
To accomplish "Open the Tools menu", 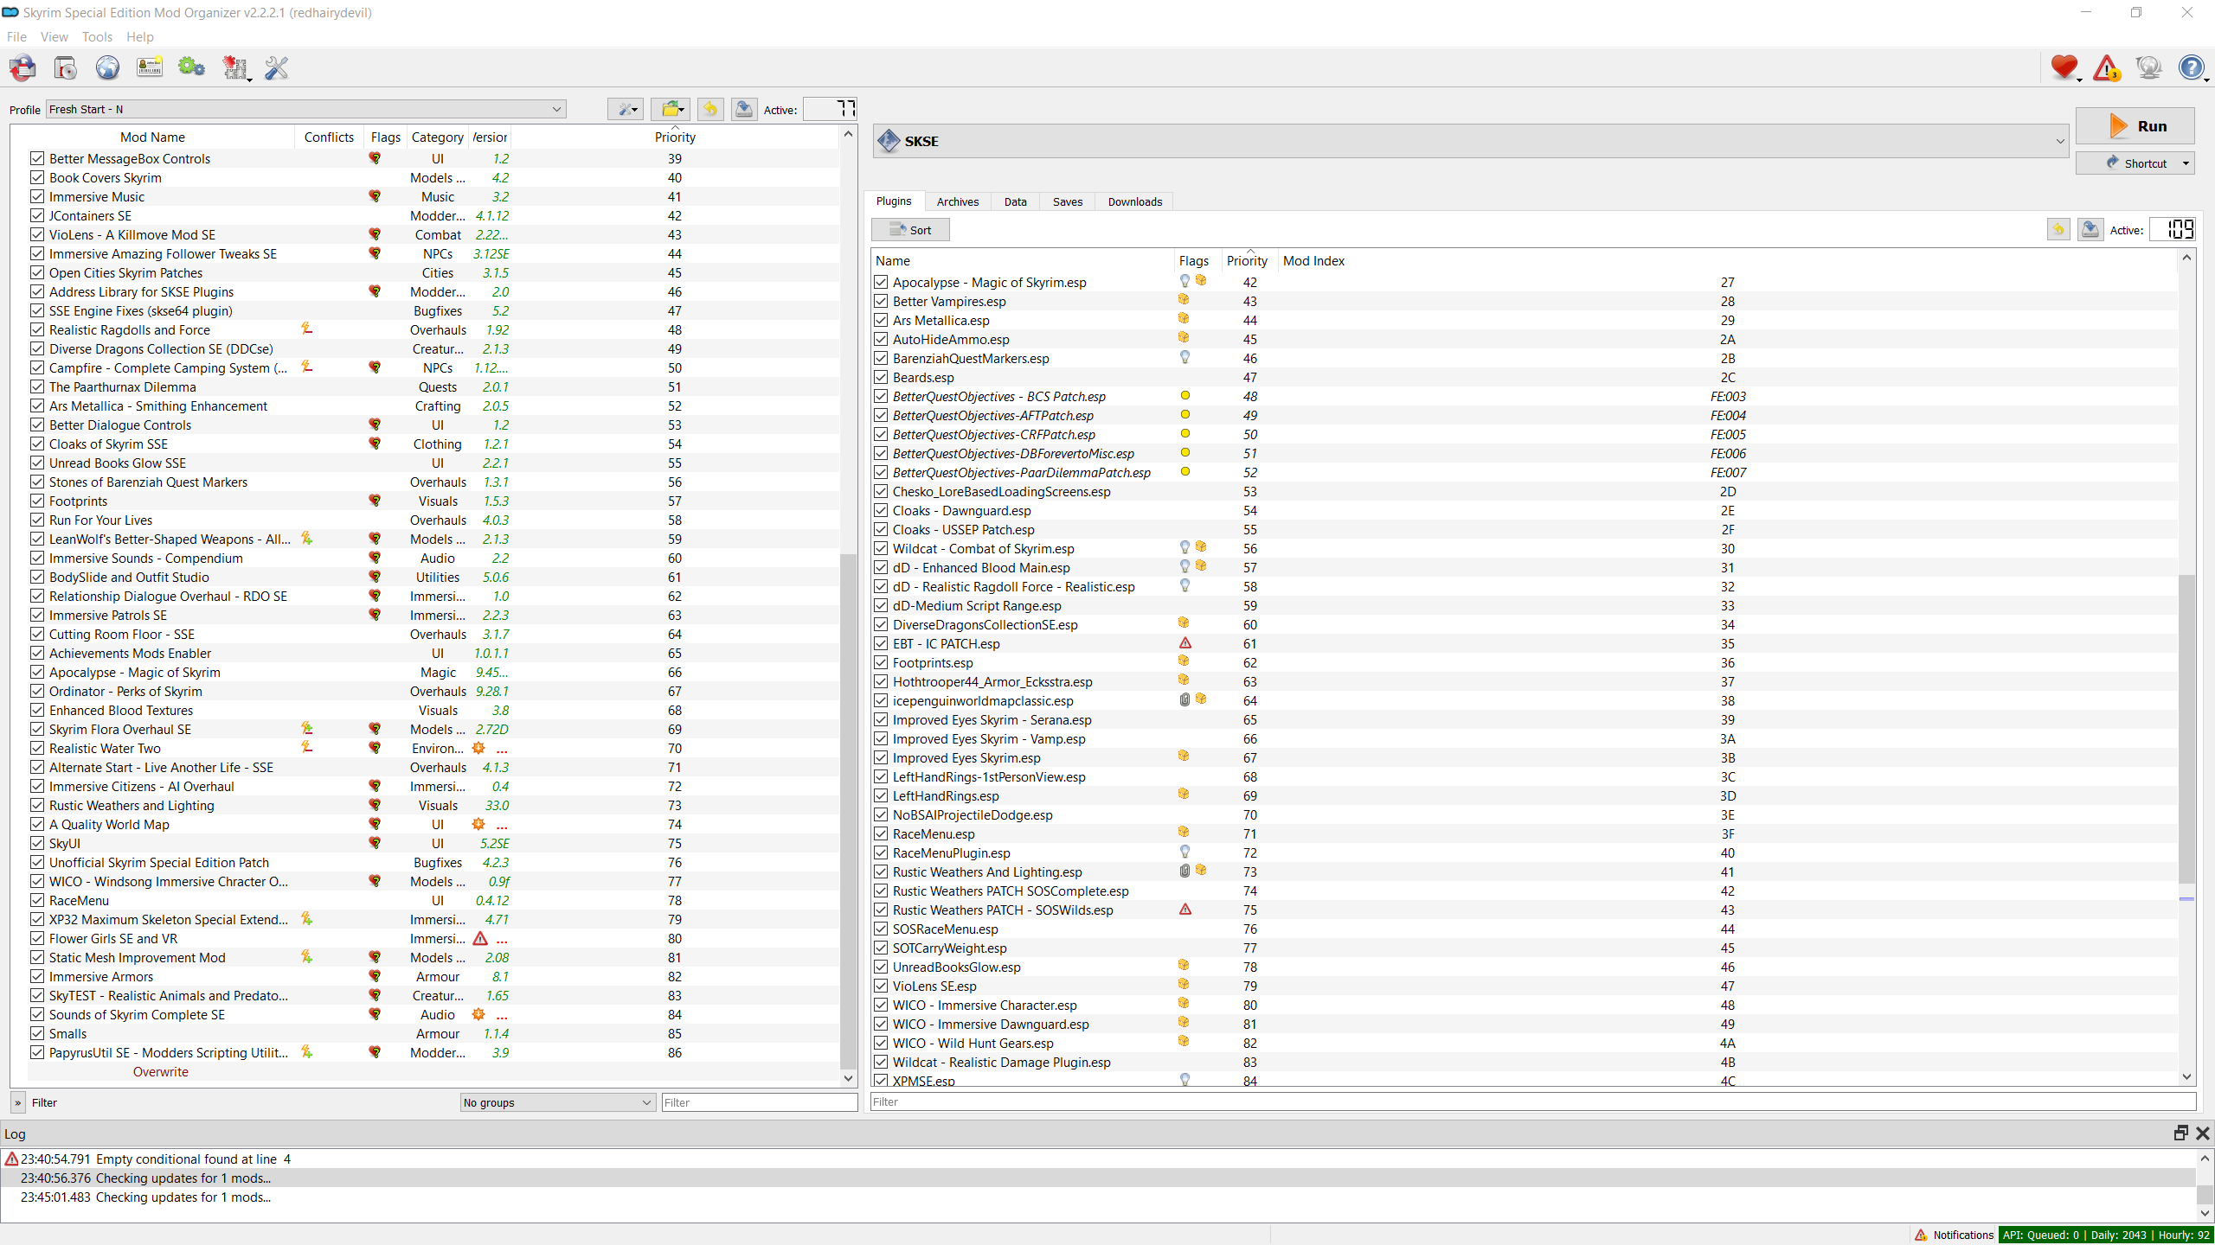I will pyautogui.click(x=97, y=36).
